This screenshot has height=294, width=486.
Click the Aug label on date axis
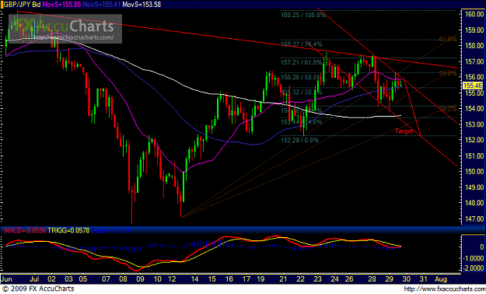tap(441, 278)
